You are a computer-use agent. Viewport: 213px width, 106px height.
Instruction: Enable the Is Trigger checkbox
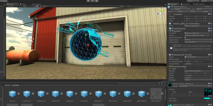coord(185,69)
